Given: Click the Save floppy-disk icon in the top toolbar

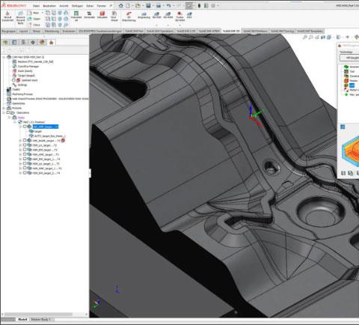Looking at the screenshot, I should point(148,5).
